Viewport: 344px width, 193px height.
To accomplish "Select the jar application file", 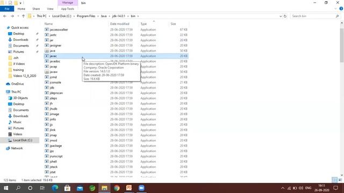I will point(52,40).
